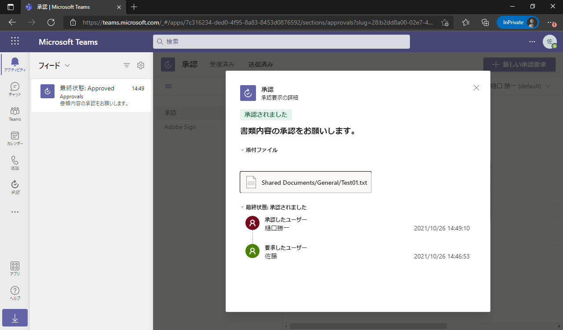Click the Microsoft Teams title text

tap(68, 42)
